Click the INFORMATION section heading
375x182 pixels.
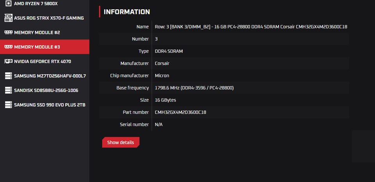127,12
